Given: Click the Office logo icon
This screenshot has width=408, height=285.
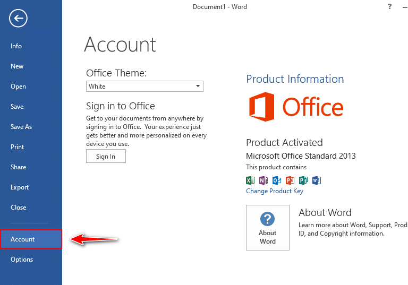Looking at the screenshot, I should tap(261, 107).
